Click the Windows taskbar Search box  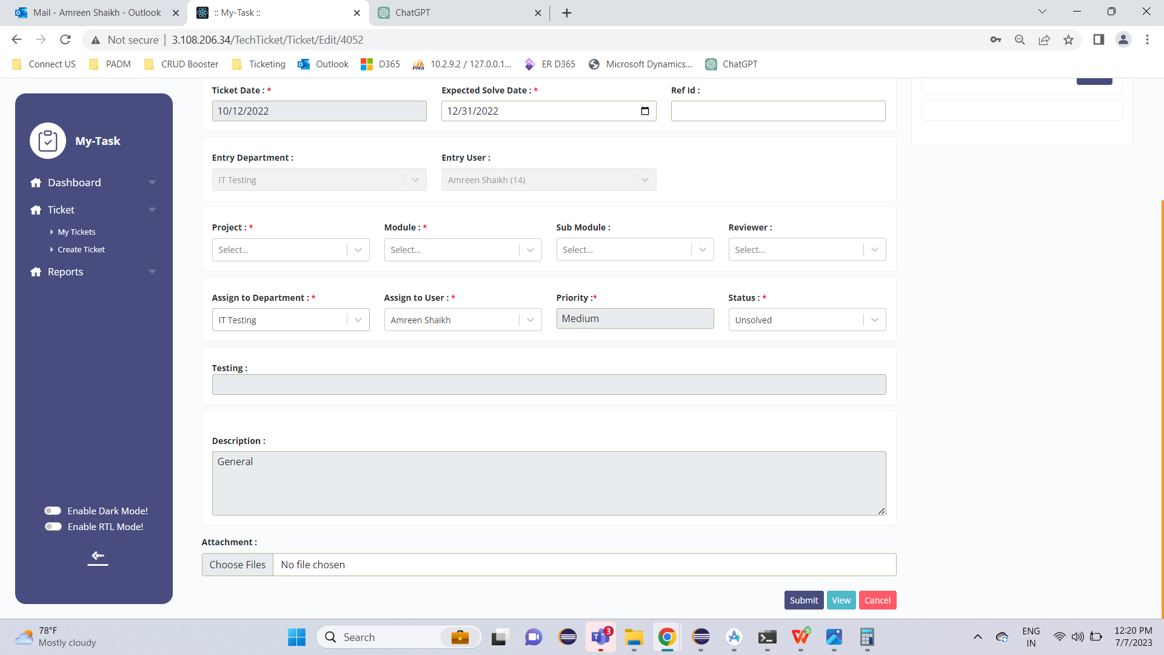[x=399, y=637]
